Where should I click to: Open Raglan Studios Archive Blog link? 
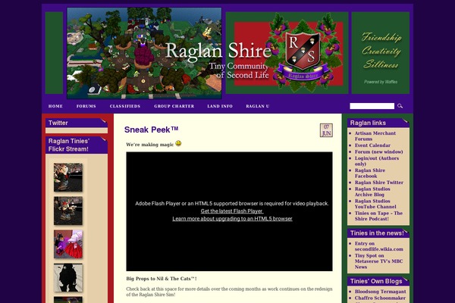tap(372, 192)
